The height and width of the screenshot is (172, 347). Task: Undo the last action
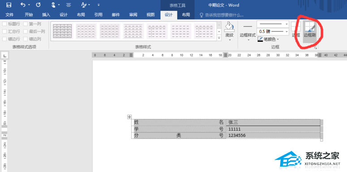click(x=23, y=4)
